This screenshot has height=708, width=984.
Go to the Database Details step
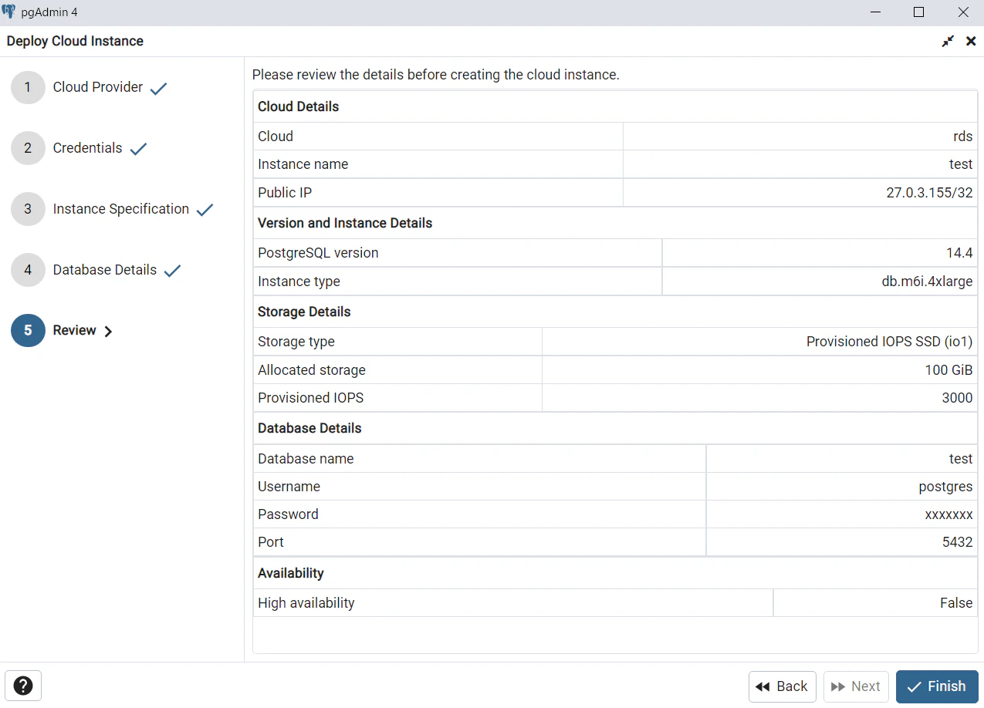coord(105,270)
